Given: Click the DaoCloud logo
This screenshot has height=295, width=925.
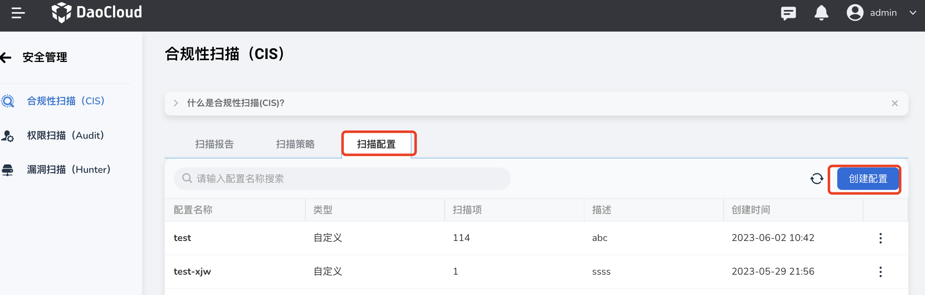Looking at the screenshot, I should pos(96,12).
